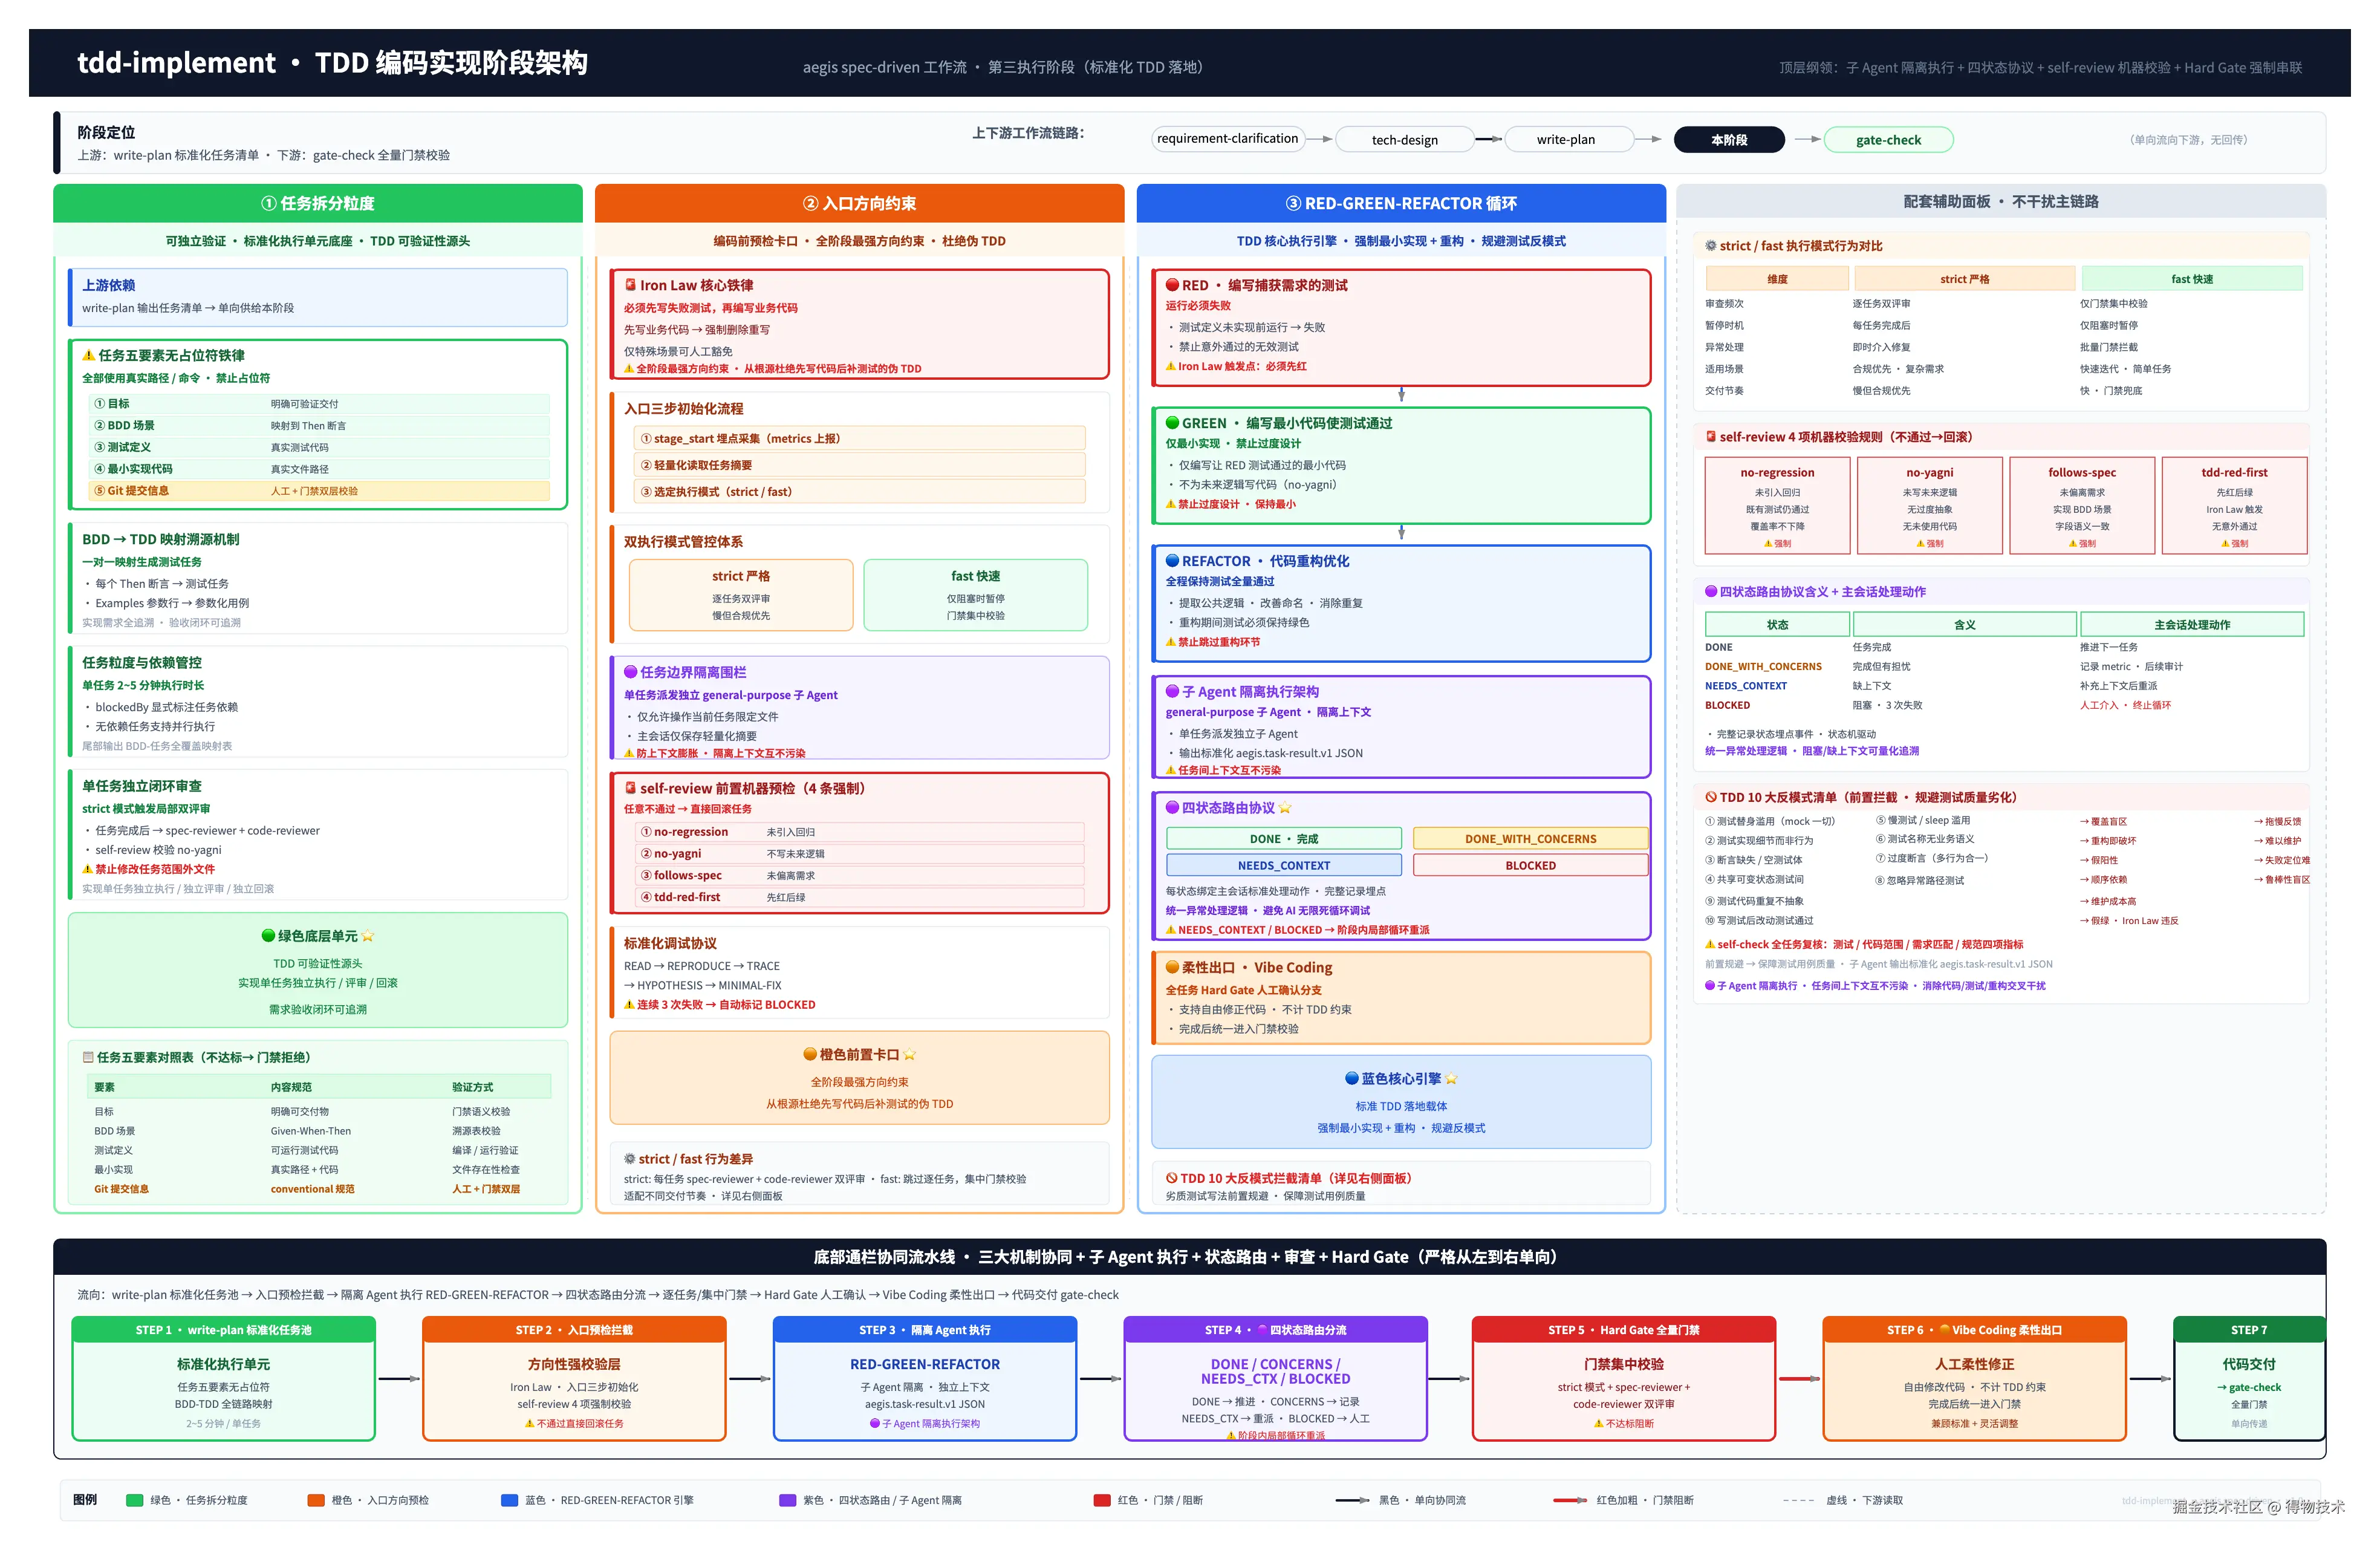Screen dimensions: 2380x1550
Task: Click the follows-spec card in self-review 校验规则
Action: point(2082,505)
